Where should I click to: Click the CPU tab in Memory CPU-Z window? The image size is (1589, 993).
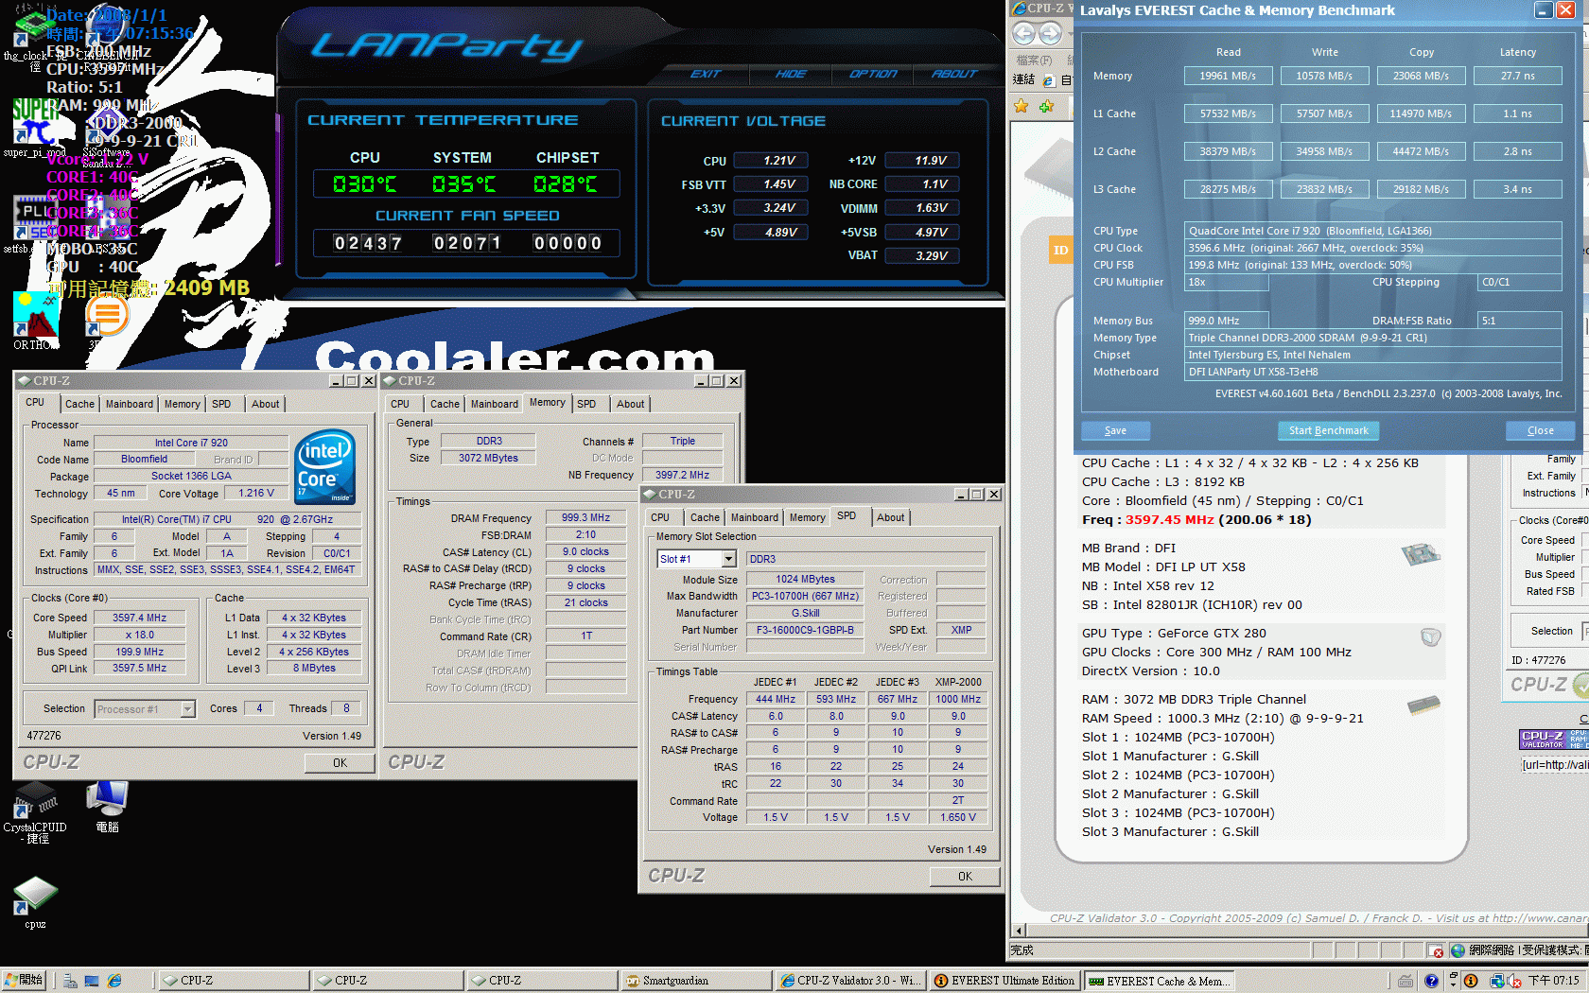[400, 404]
